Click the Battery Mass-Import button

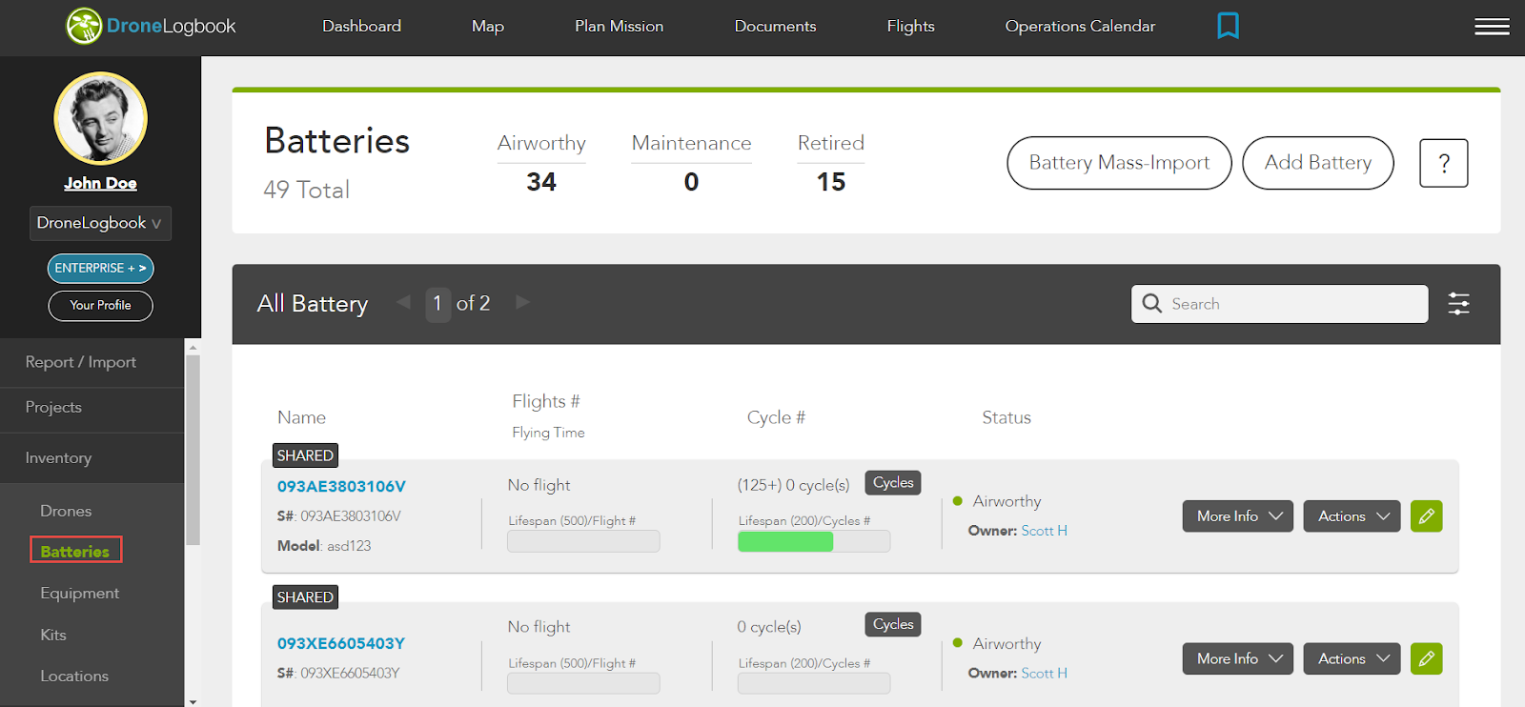[1119, 163]
